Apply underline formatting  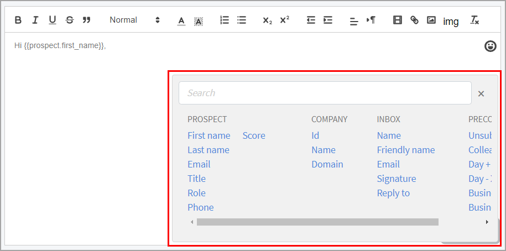click(x=53, y=20)
